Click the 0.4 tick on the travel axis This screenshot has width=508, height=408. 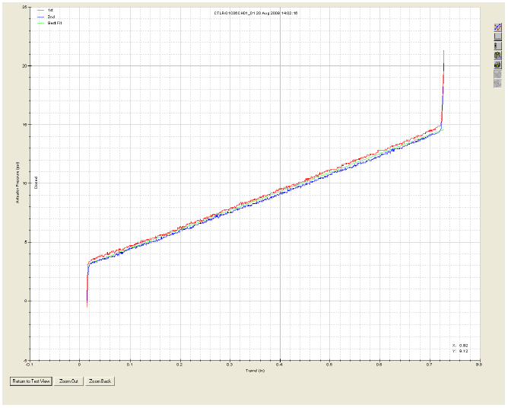tap(280, 365)
